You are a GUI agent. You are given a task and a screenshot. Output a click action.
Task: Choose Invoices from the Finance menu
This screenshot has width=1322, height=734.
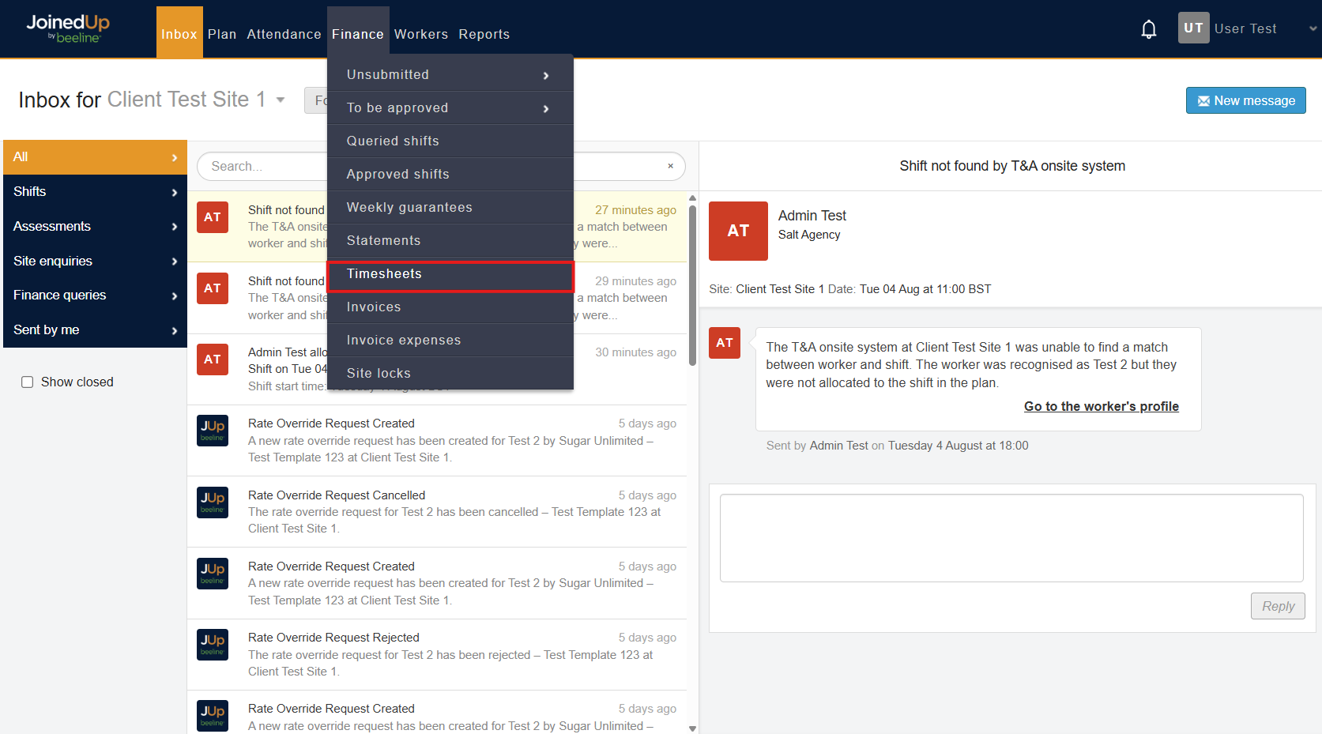point(450,307)
